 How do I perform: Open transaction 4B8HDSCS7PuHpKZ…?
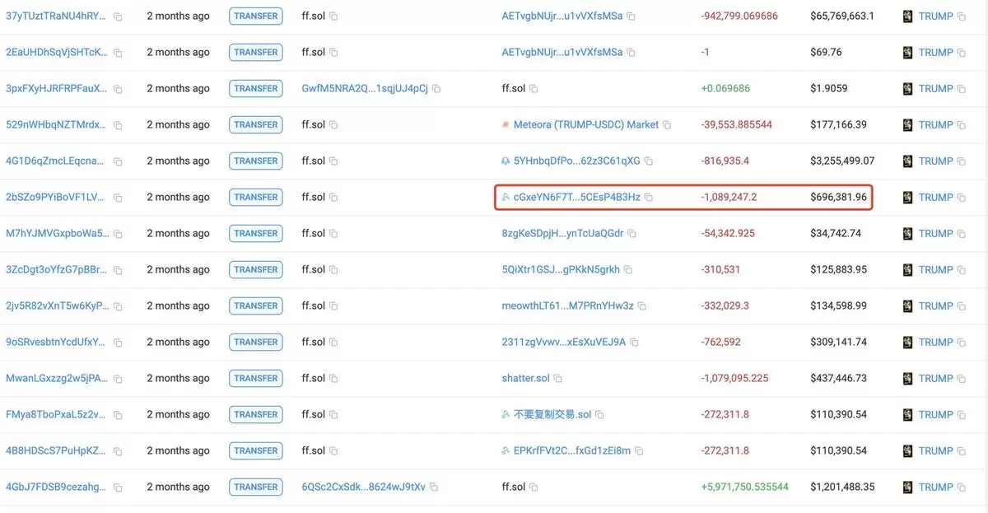point(56,450)
